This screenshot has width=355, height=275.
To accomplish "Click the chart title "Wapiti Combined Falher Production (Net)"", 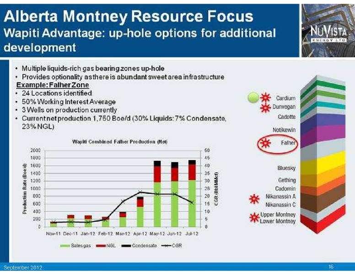I will (x=120, y=142).
